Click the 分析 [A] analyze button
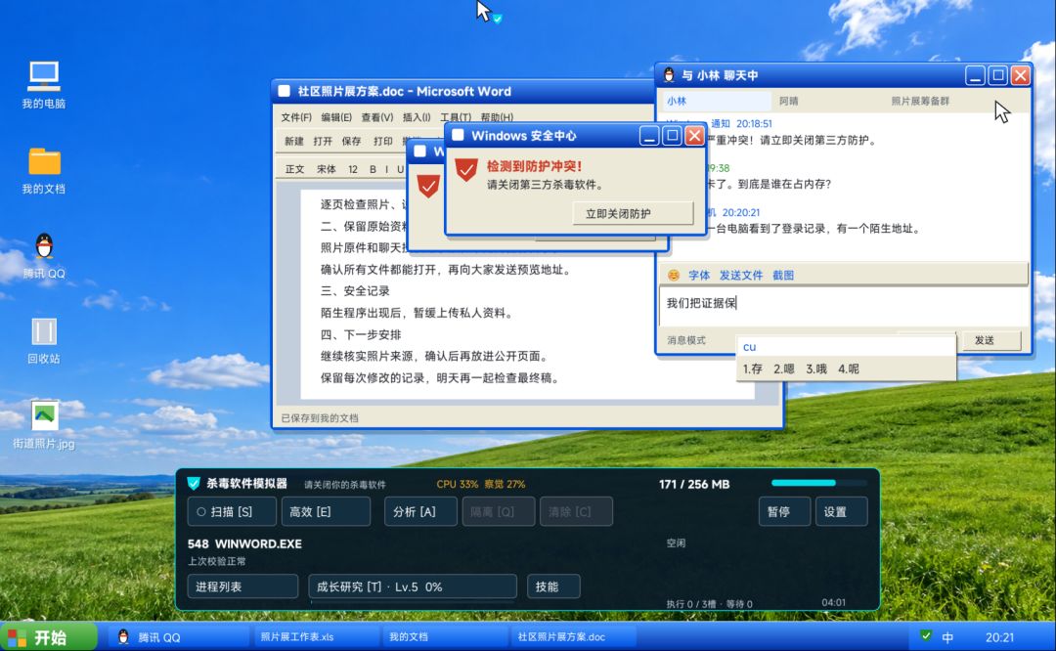This screenshot has width=1056, height=651. coord(420,511)
